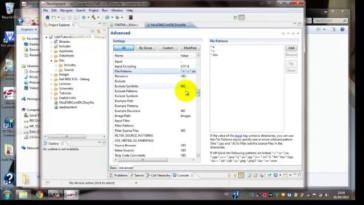The height and width of the screenshot is (205, 364).
Task: Select readme.html in Project Explorer
Action: pos(65,108)
